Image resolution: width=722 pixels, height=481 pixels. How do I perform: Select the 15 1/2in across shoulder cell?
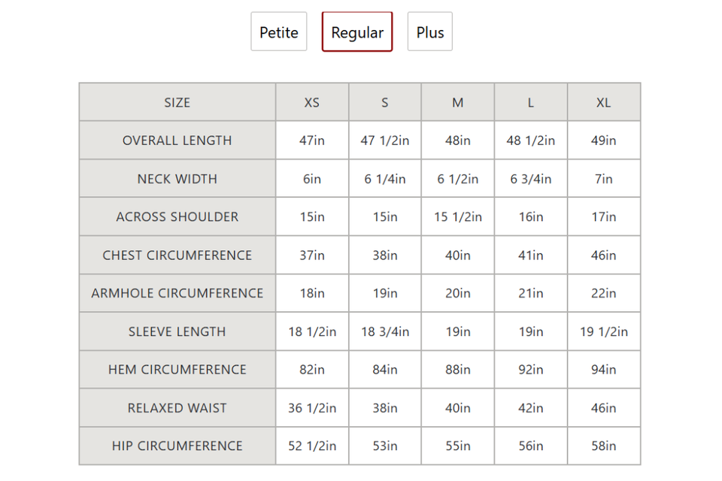pos(458,216)
